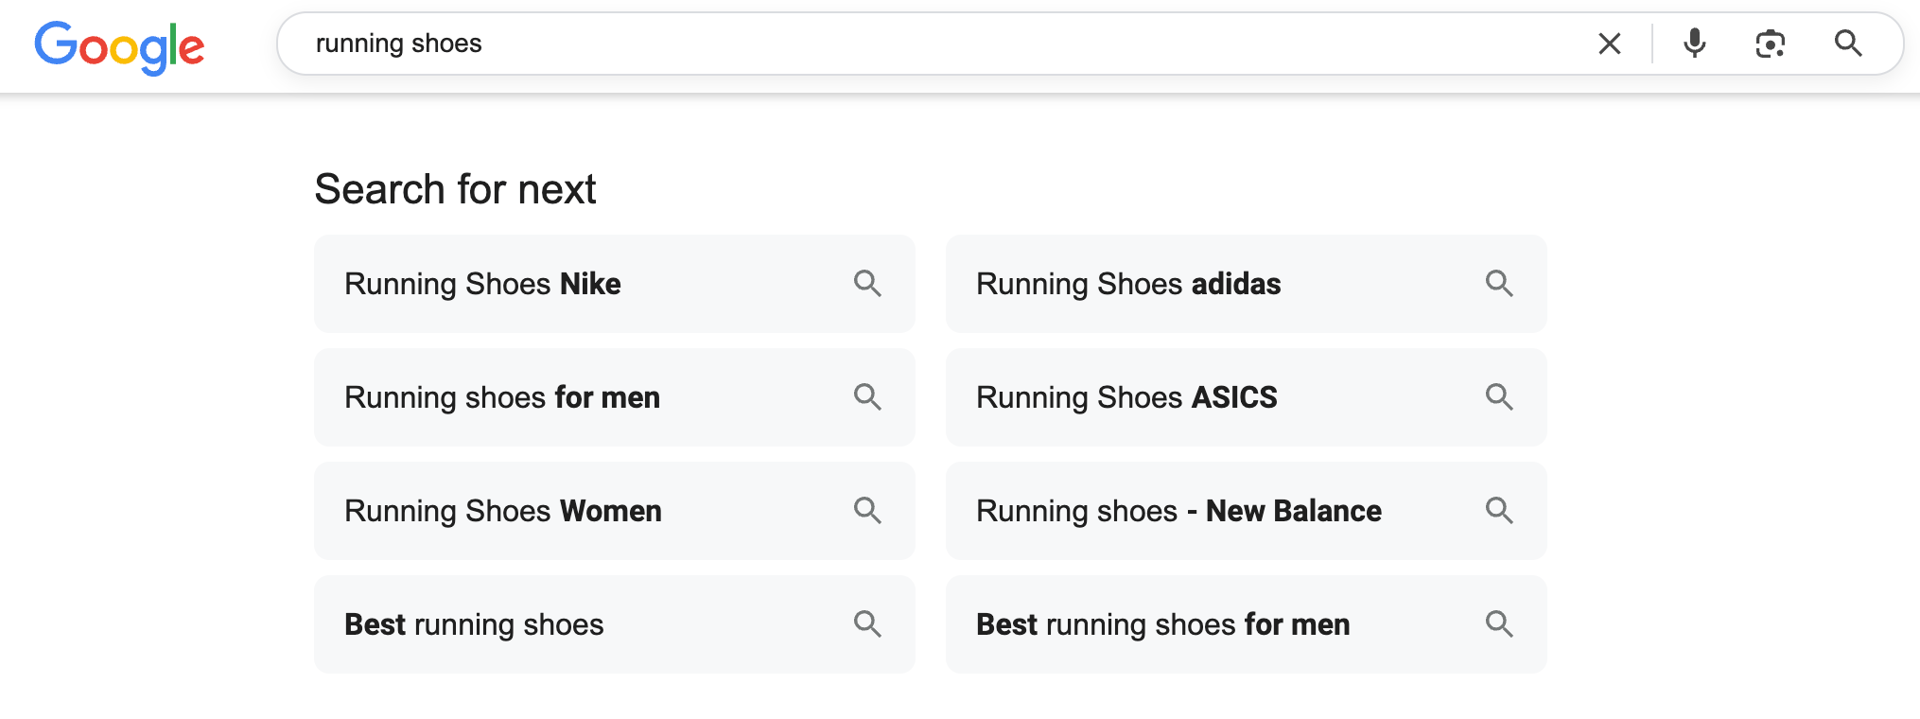Select the Running shoes for men suggestion
Viewport: 1920px width, 719px height.
[615, 397]
